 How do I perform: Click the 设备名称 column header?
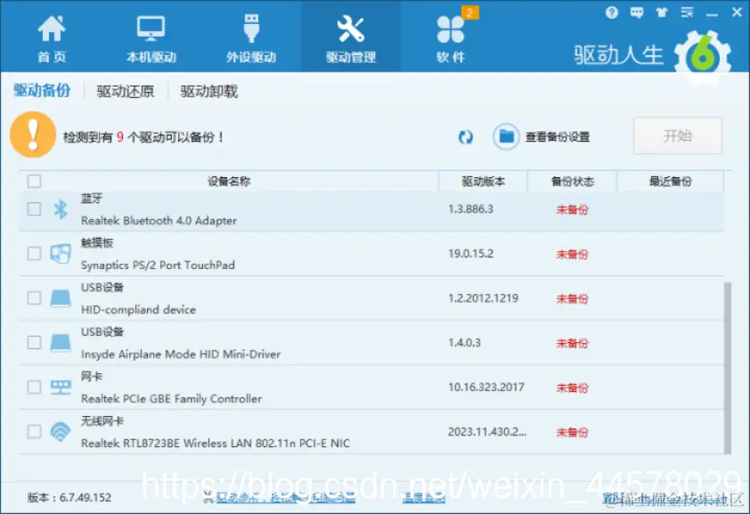pyautogui.click(x=229, y=181)
